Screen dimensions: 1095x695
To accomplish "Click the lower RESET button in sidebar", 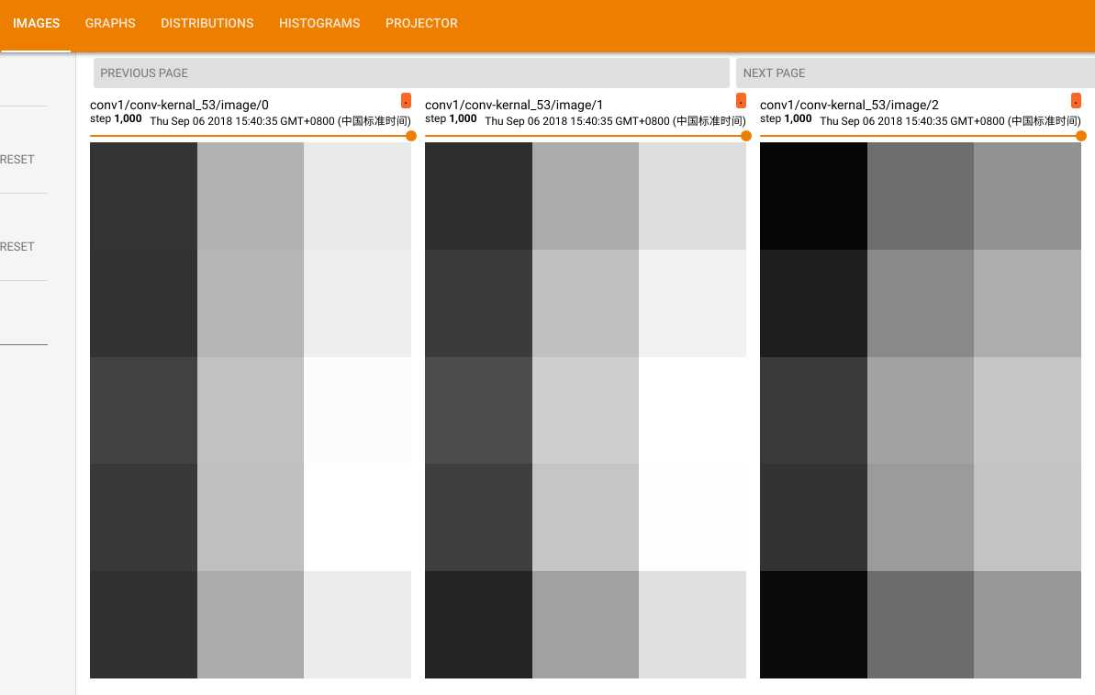I will pyautogui.click(x=17, y=247).
